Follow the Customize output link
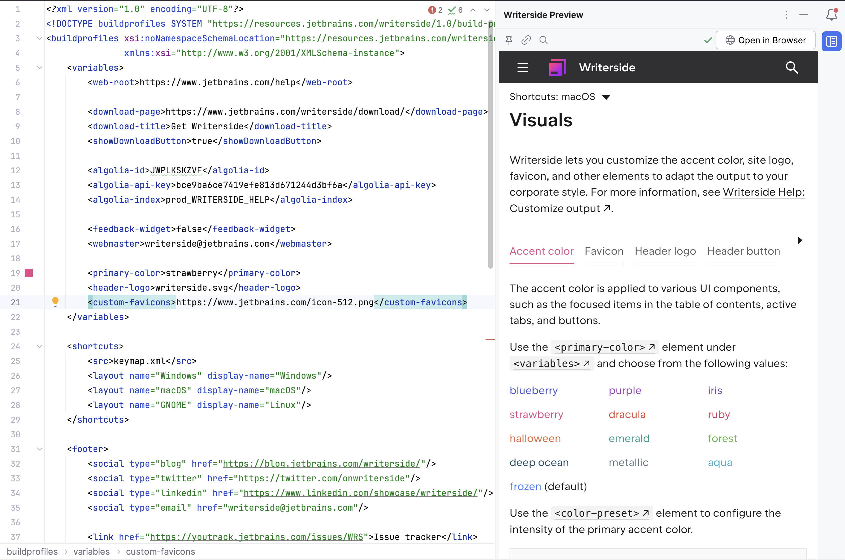The height and width of the screenshot is (560, 845). (556, 209)
